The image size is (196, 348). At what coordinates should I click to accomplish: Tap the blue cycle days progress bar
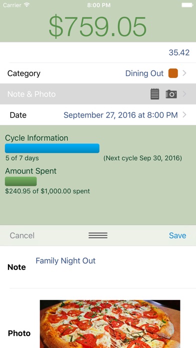click(x=52, y=148)
